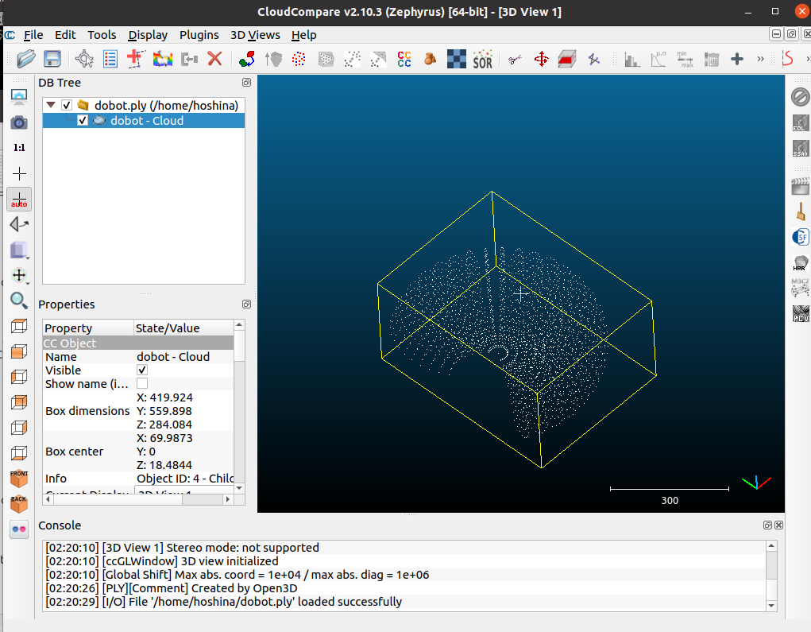Click the camera snapshot icon
This screenshot has height=632, width=811.
19,122
